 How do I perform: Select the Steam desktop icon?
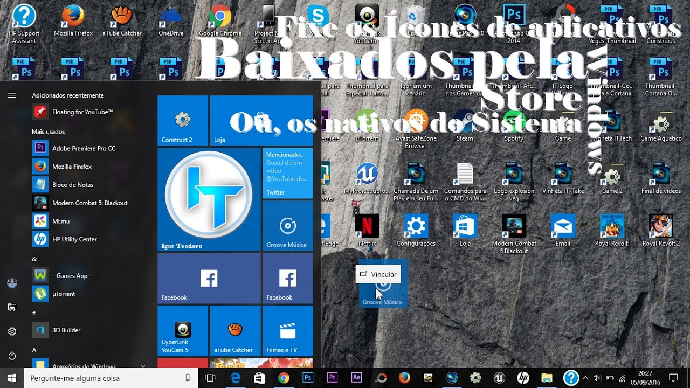[x=465, y=126]
